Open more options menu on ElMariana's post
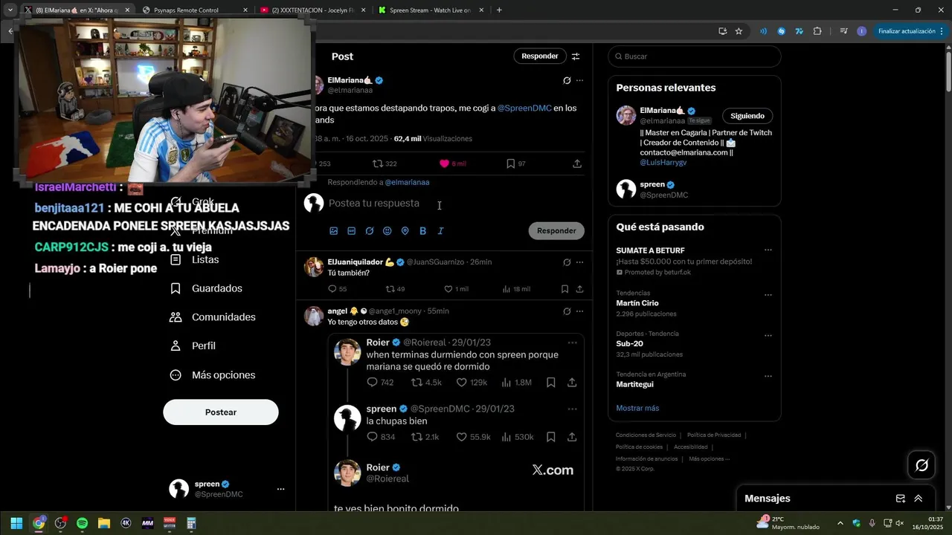 point(579,80)
